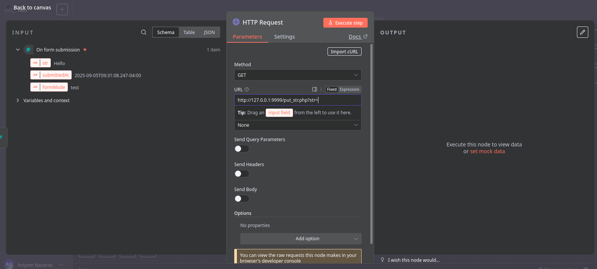Image resolution: width=597 pixels, height=269 pixels.
Task: Click the Execute step button
Action: 345,23
